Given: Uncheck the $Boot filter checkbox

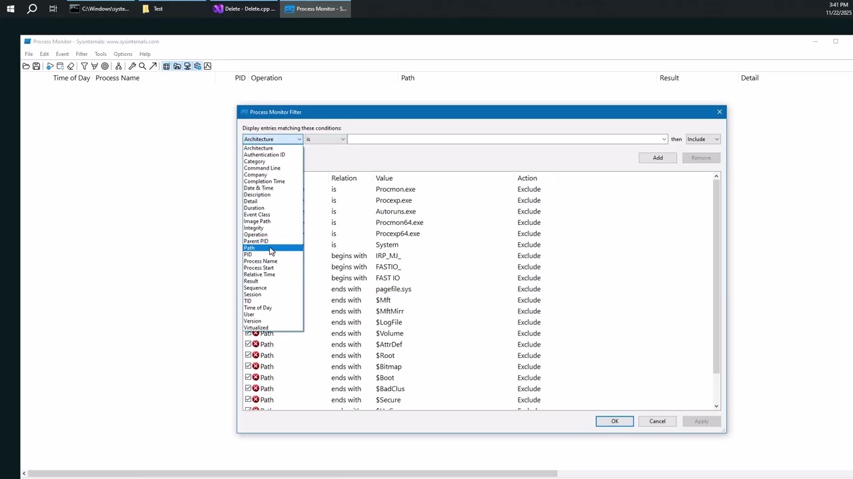Looking at the screenshot, I should pyautogui.click(x=248, y=377).
